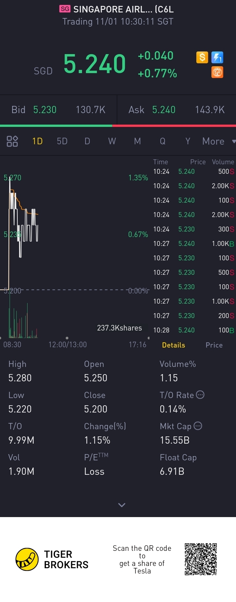The height and width of the screenshot is (602, 236).
Task: Select the D daily chart tab
Action: coord(87,141)
